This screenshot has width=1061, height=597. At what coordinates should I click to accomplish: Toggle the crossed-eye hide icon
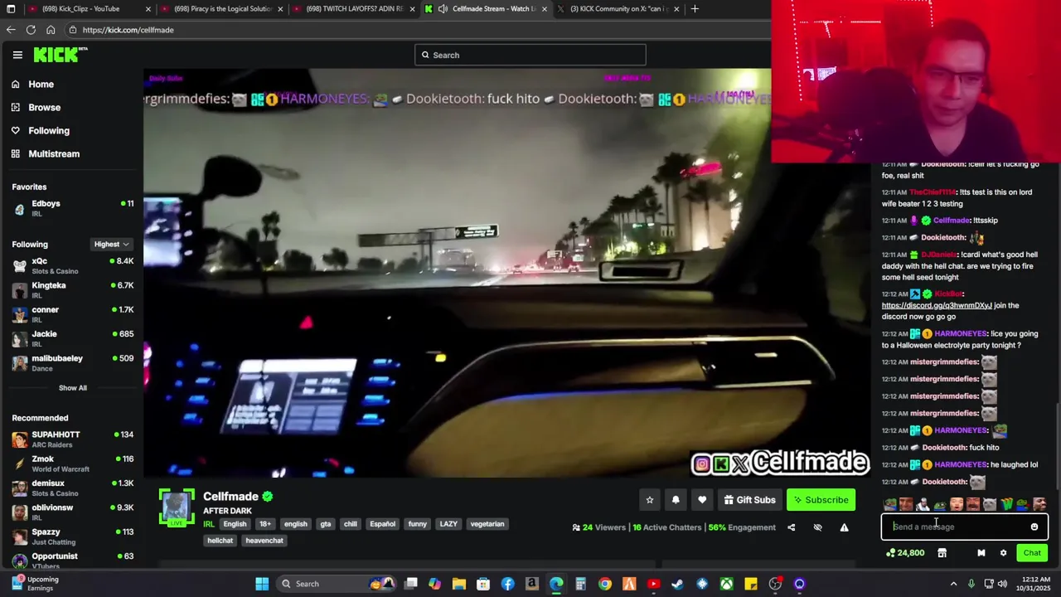[x=817, y=527]
